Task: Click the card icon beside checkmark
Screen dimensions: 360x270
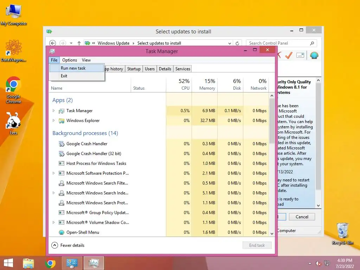Action: click(300, 55)
